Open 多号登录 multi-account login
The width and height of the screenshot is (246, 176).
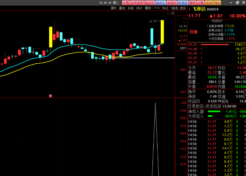[137, 3]
